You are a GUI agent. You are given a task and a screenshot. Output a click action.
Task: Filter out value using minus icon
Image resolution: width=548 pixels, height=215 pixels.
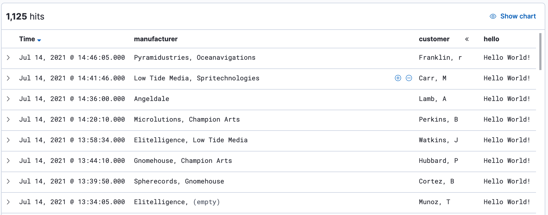409,78
